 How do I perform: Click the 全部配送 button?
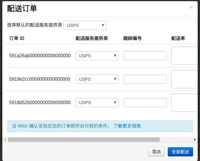pos(180,152)
